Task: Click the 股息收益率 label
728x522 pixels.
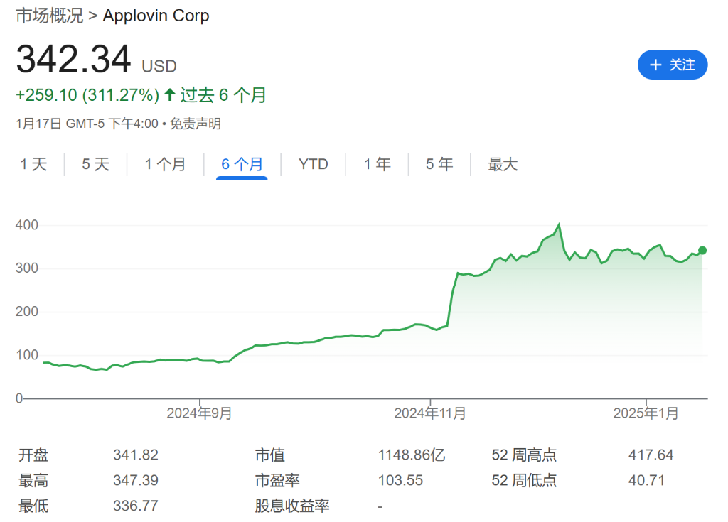Action: 292,505
